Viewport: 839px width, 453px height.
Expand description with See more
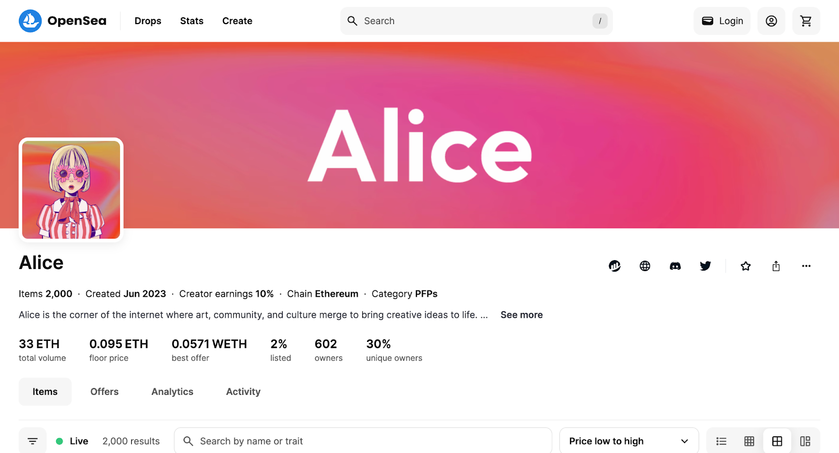(521, 315)
